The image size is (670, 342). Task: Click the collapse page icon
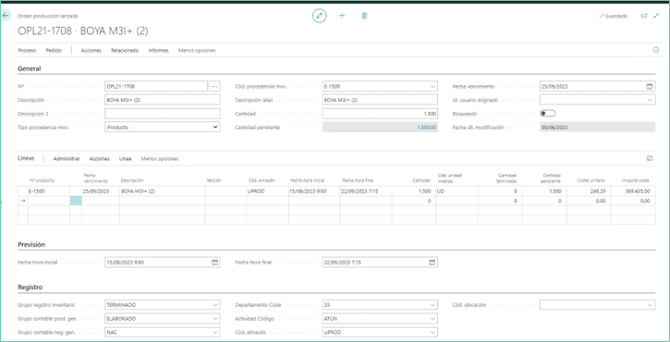[657, 16]
